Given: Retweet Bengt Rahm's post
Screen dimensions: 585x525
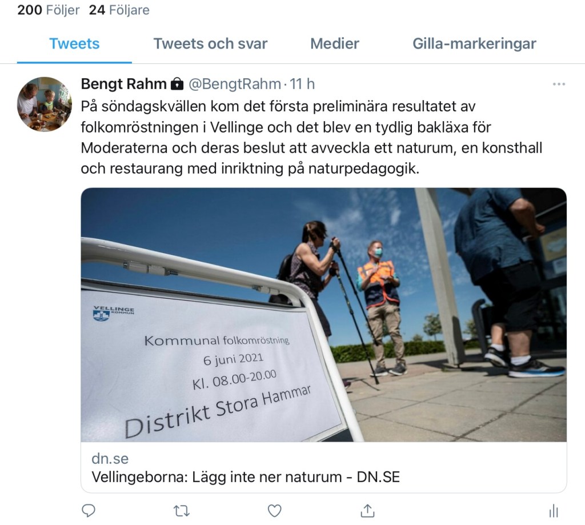Looking at the screenshot, I should (182, 511).
